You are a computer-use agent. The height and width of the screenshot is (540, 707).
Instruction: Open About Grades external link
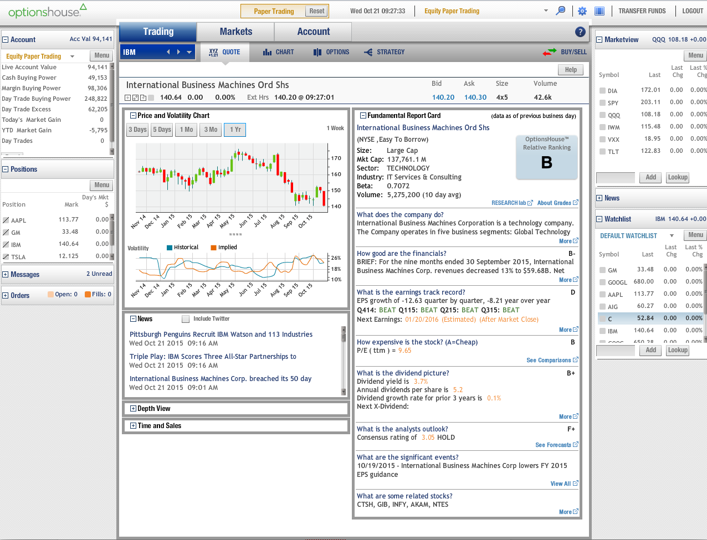pyautogui.click(x=558, y=203)
